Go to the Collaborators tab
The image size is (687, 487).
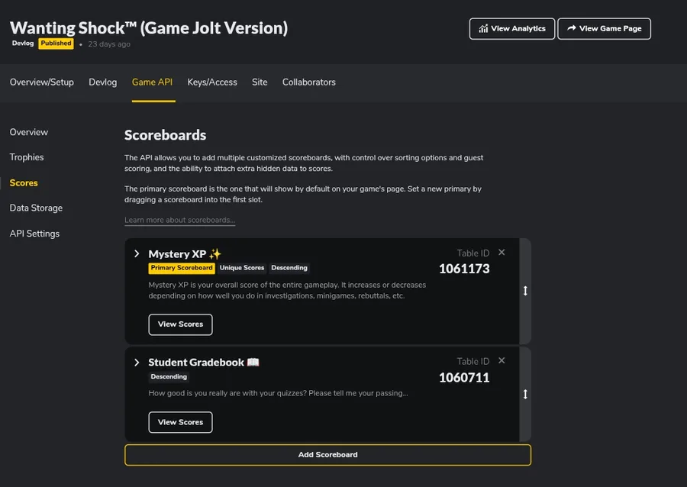click(309, 82)
